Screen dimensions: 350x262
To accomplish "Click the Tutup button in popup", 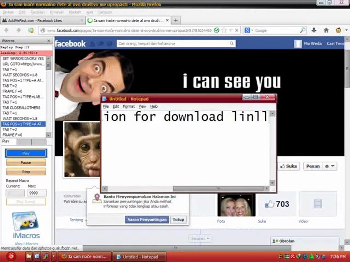I will tap(178, 220).
